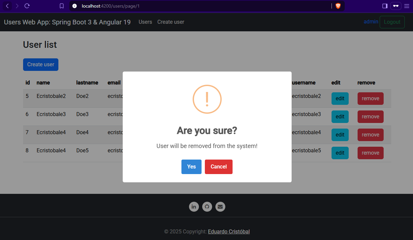The image size is (413, 240).
Task: Confirm removal with the Yes button
Action: [191, 167]
